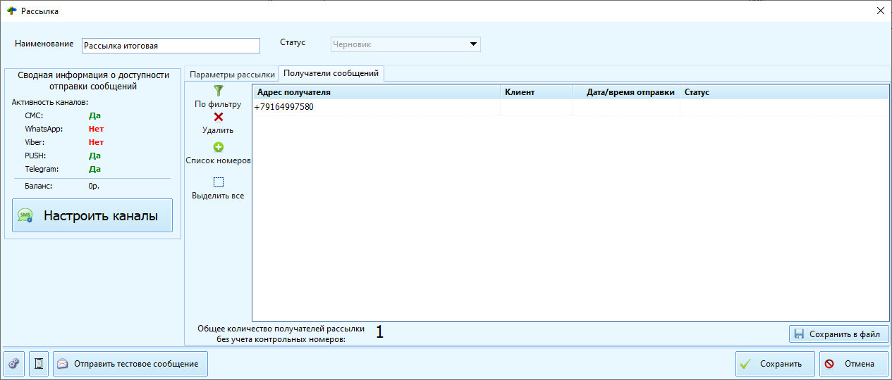Screen dimensions: 892x380
Task: Click the red Удалить cross icon
Action: point(218,118)
